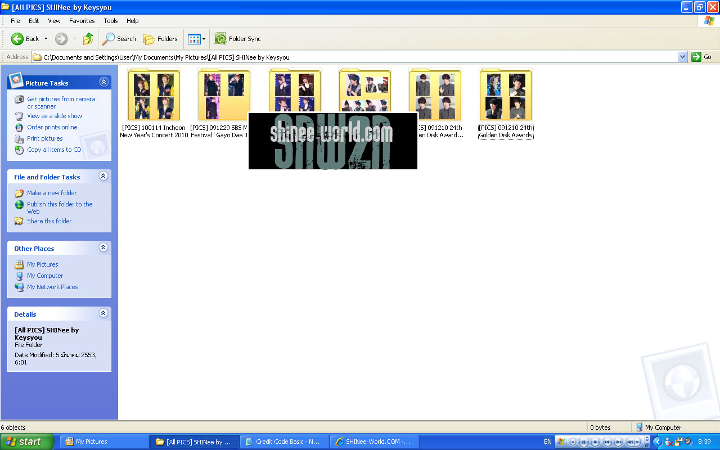
Task: Click the Go button beside the address bar
Action: 701,57
